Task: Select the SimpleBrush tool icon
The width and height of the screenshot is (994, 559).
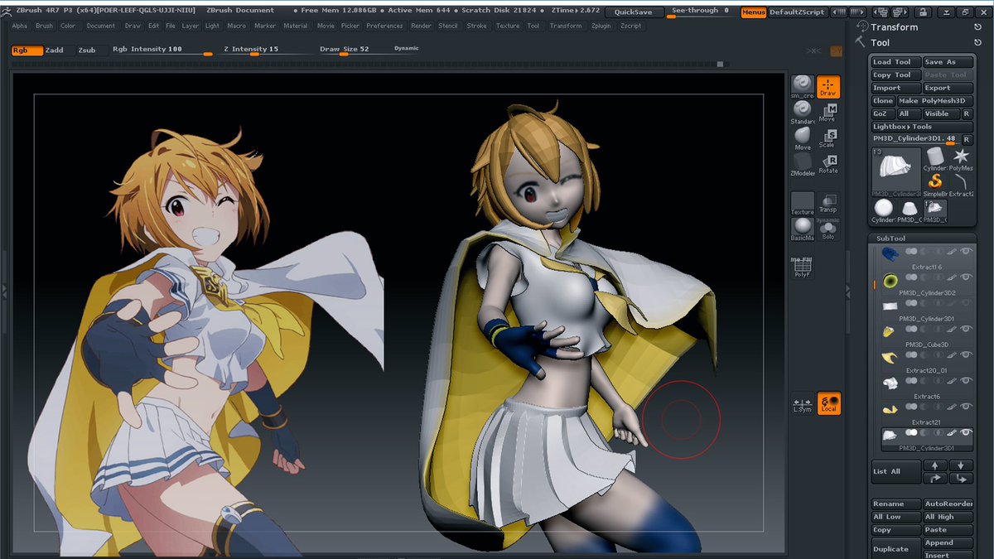Action: pos(935,185)
